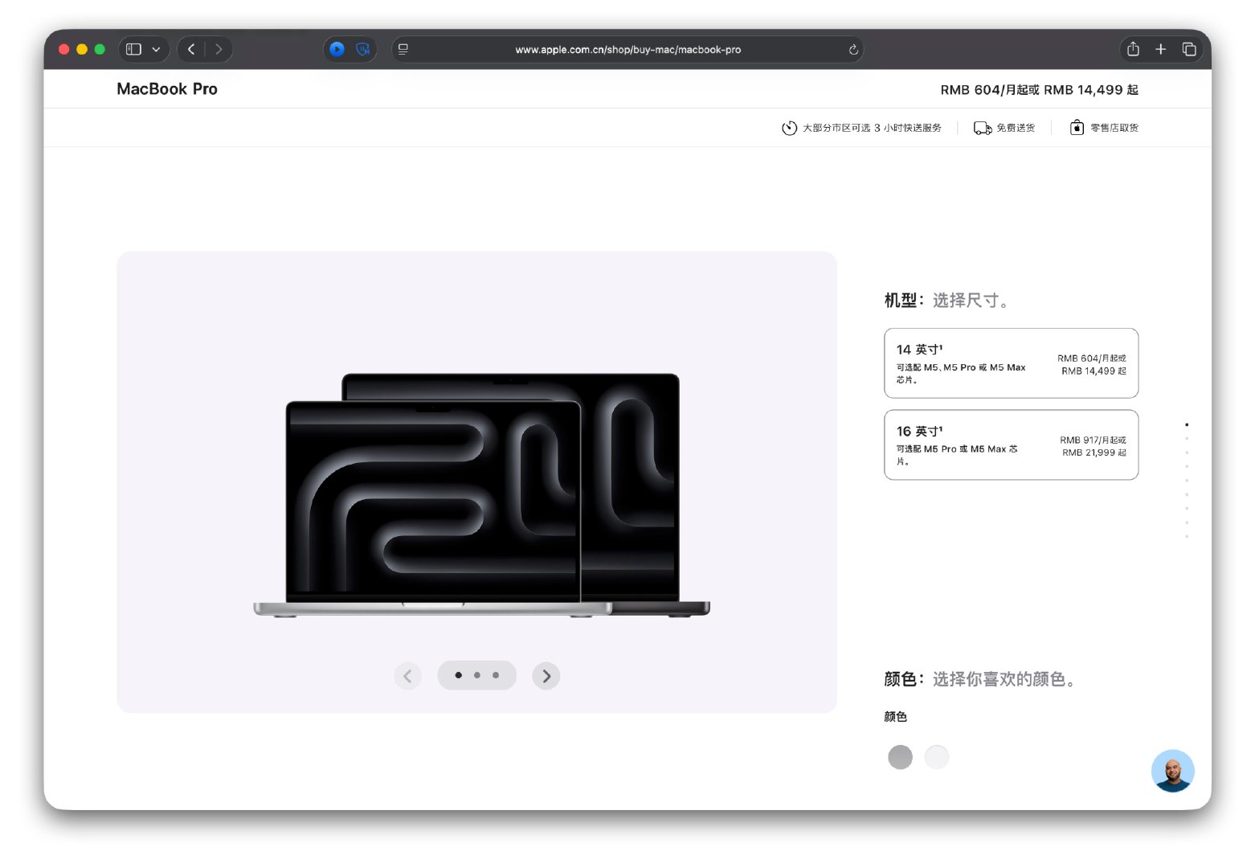Click the shield extension icon in toolbar
1255x868 pixels.
point(363,49)
